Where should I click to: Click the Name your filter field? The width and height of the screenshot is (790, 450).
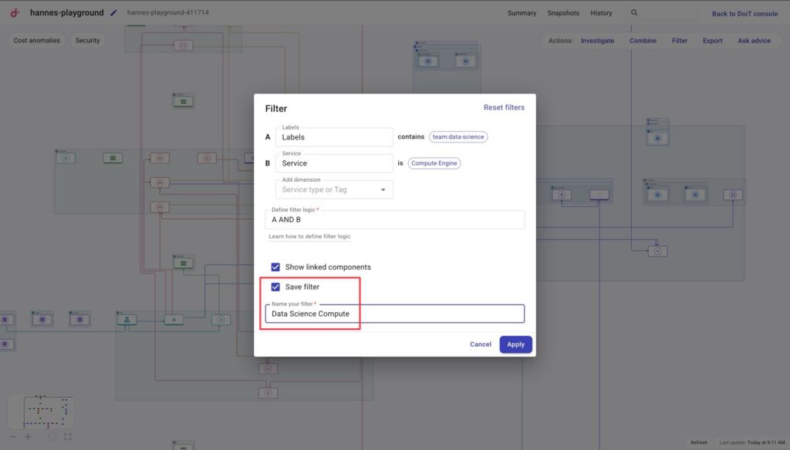pyautogui.click(x=394, y=314)
